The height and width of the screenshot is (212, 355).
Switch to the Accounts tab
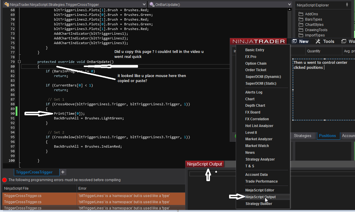click(x=348, y=136)
